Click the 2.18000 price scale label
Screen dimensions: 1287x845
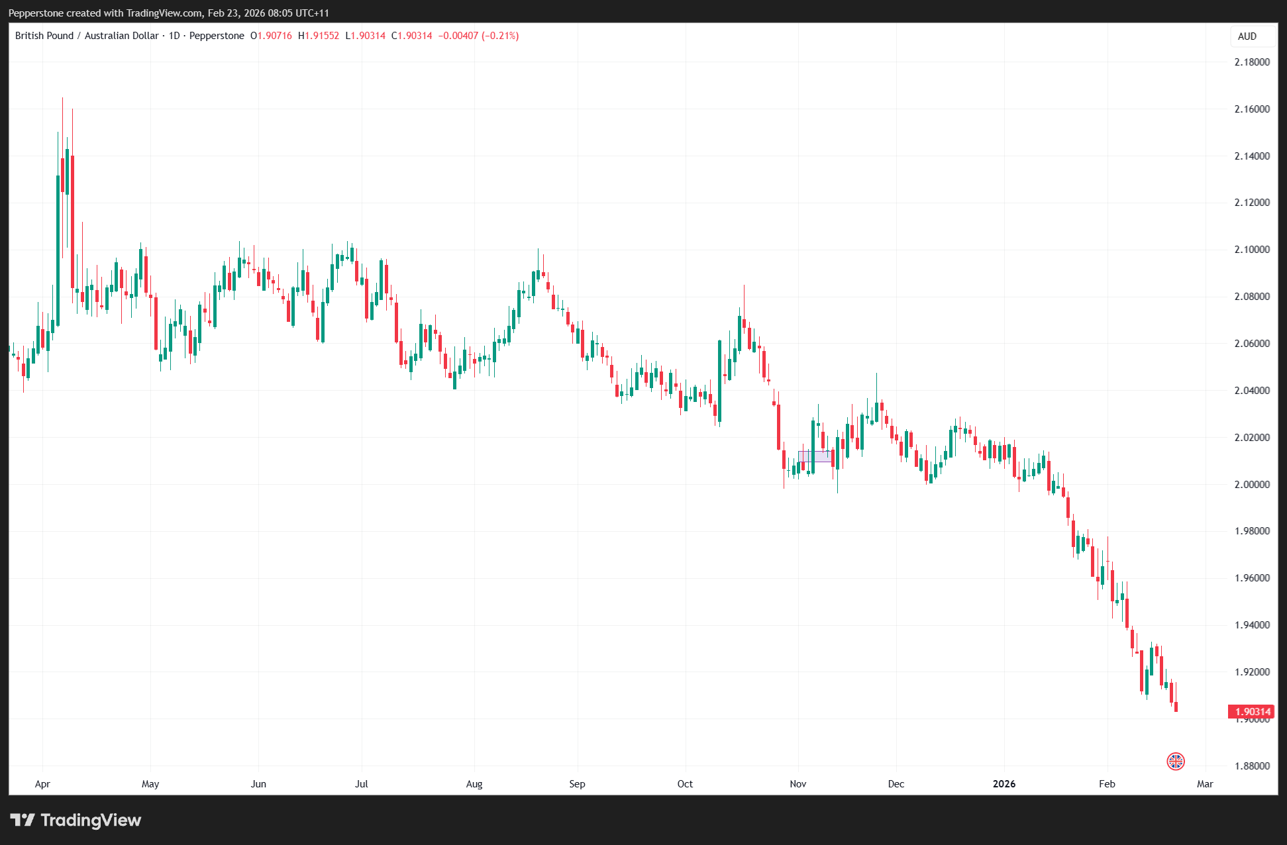1252,62
